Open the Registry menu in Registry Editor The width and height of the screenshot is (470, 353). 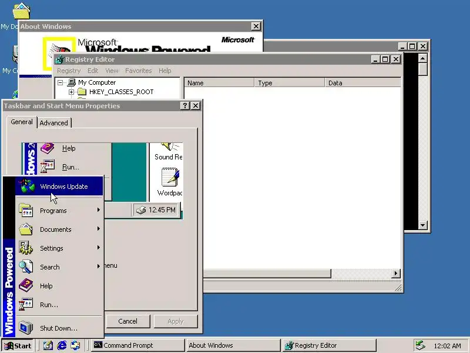click(x=69, y=71)
